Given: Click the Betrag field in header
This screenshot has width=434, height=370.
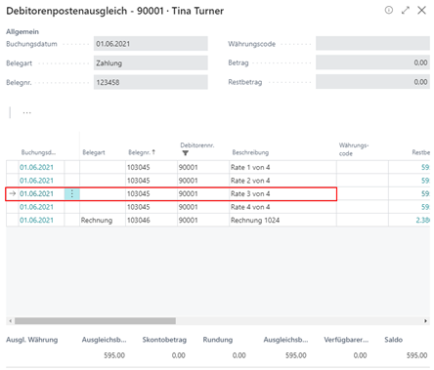Looking at the screenshot, I should click(372, 62).
